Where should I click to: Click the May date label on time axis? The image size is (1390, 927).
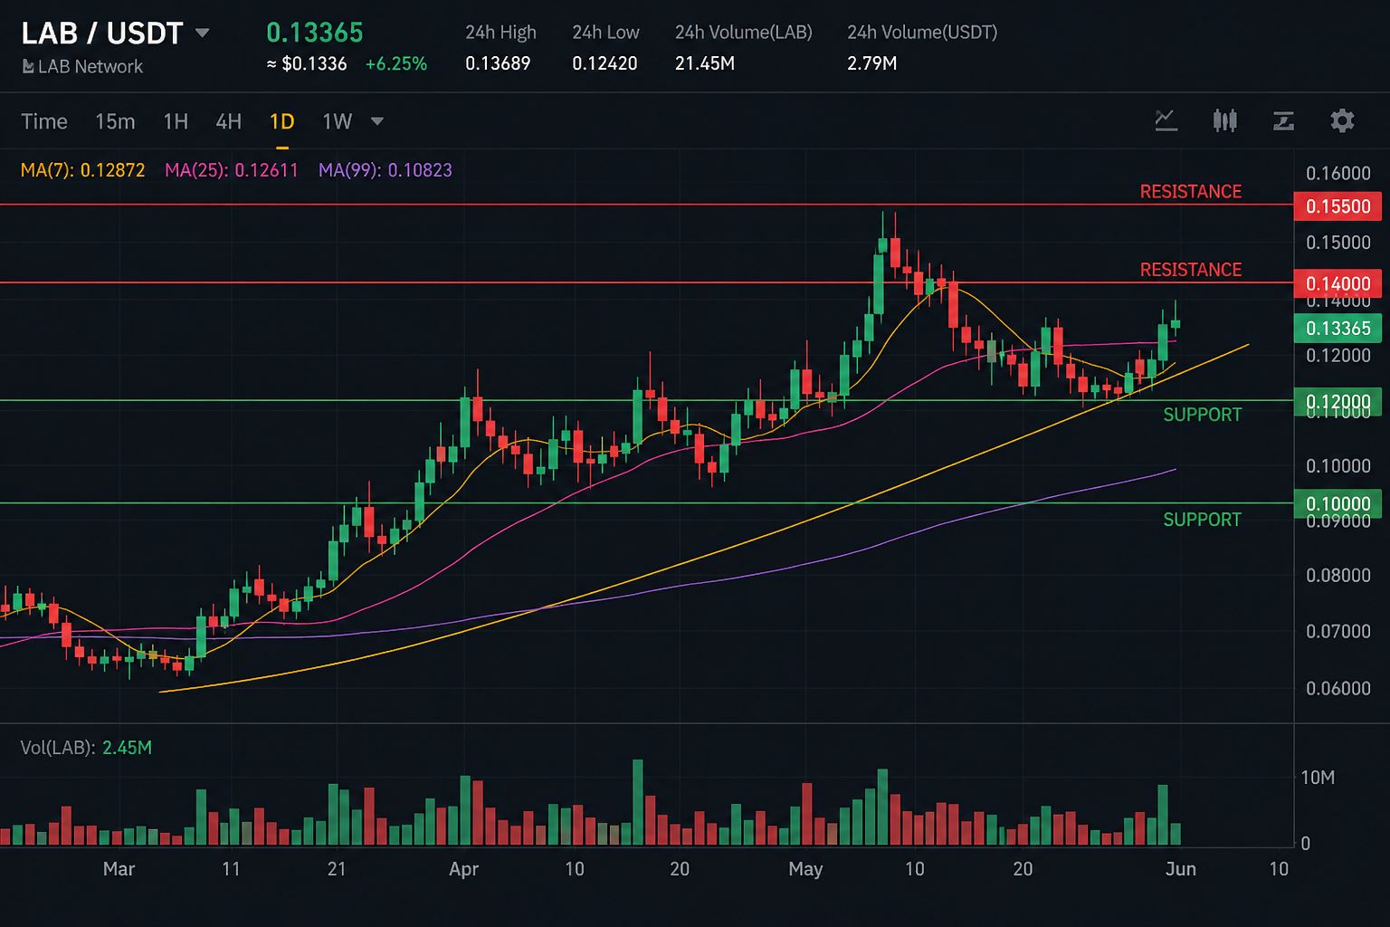click(805, 869)
